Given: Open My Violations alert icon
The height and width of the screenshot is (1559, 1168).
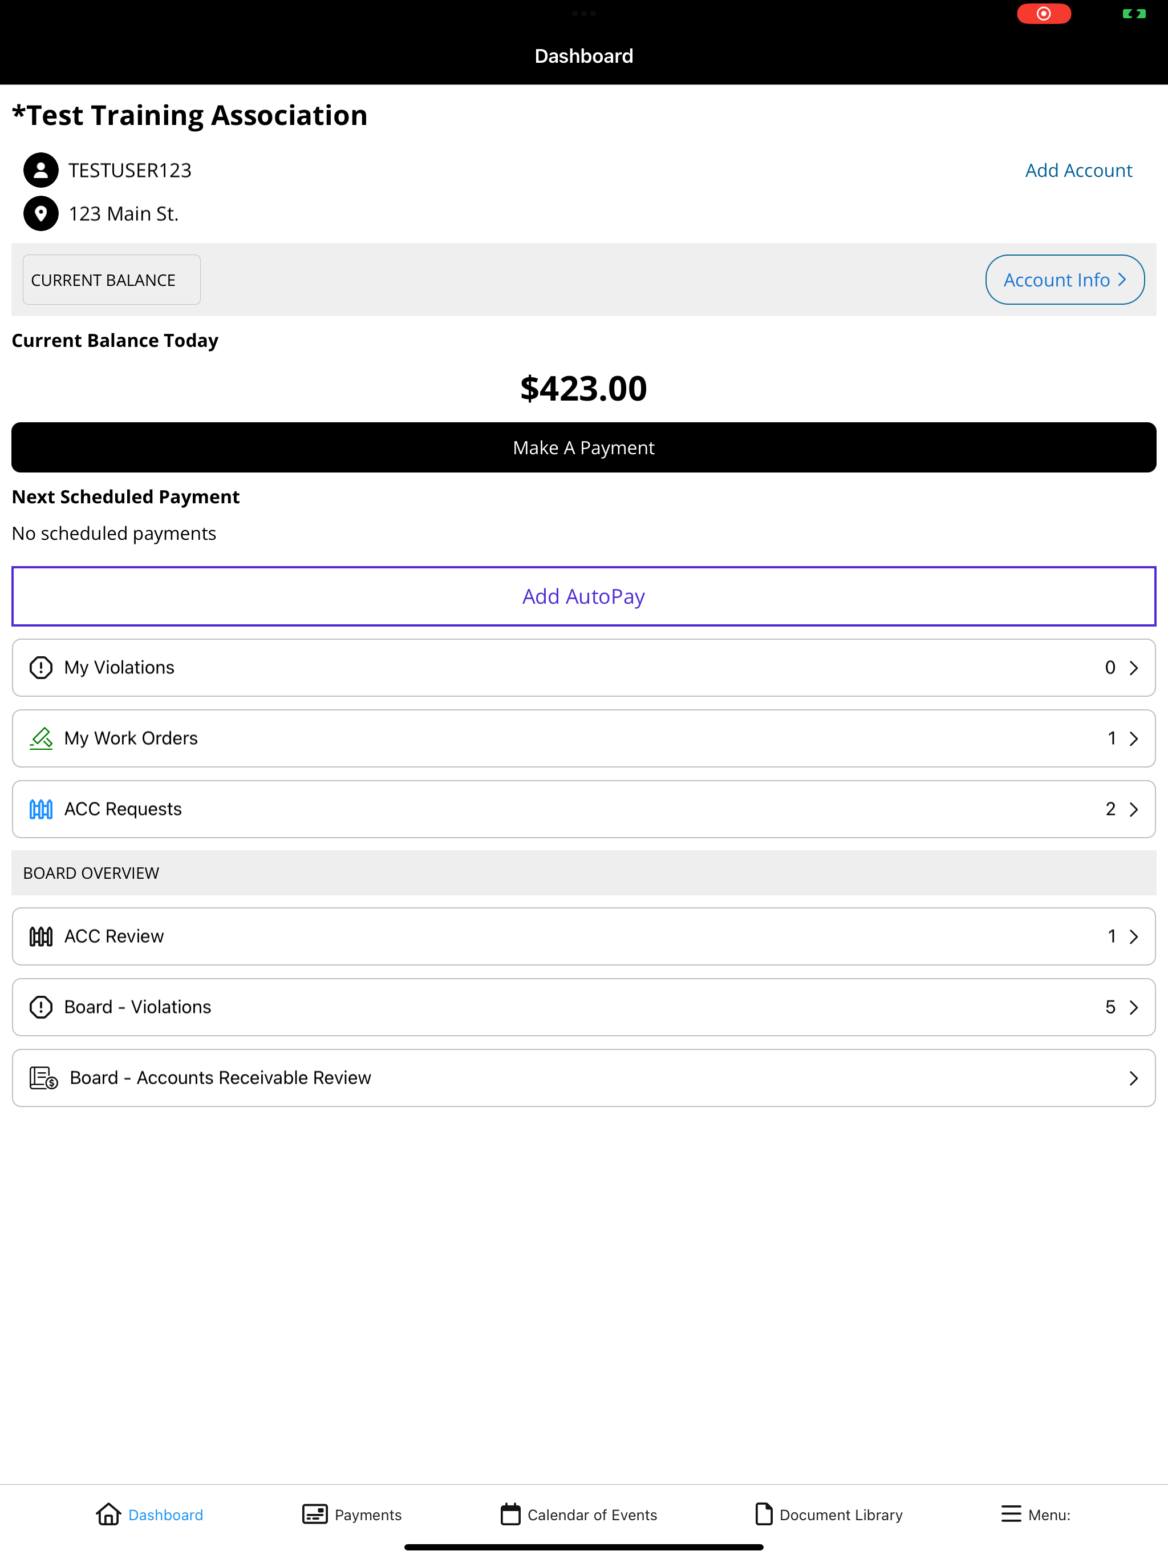Looking at the screenshot, I should [41, 668].
